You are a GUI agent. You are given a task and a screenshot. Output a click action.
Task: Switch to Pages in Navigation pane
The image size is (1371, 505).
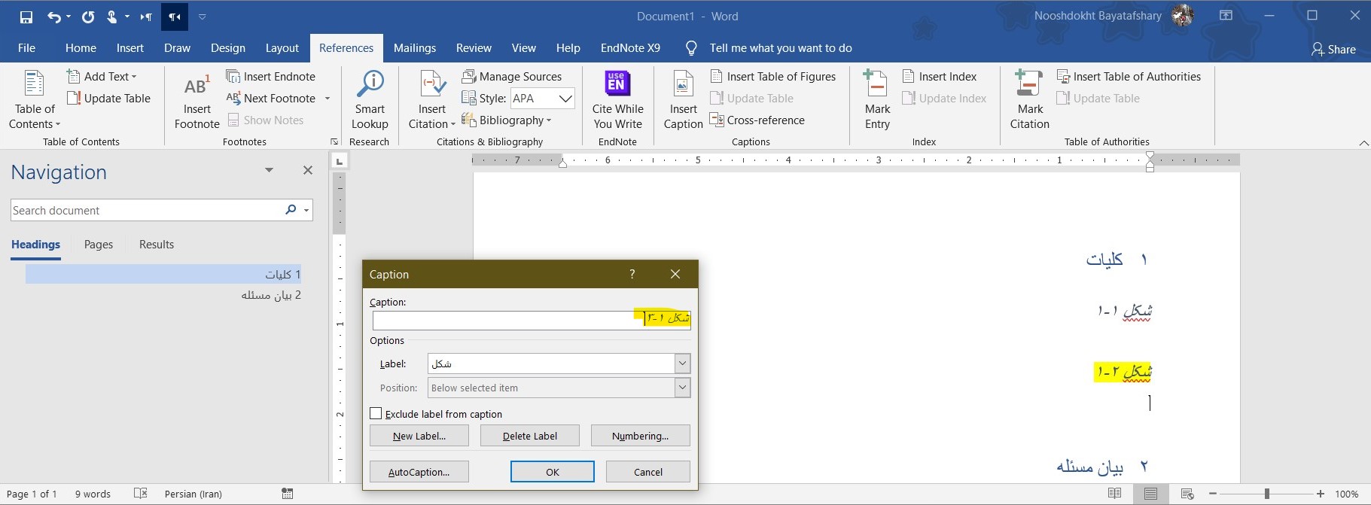(99, 245)
